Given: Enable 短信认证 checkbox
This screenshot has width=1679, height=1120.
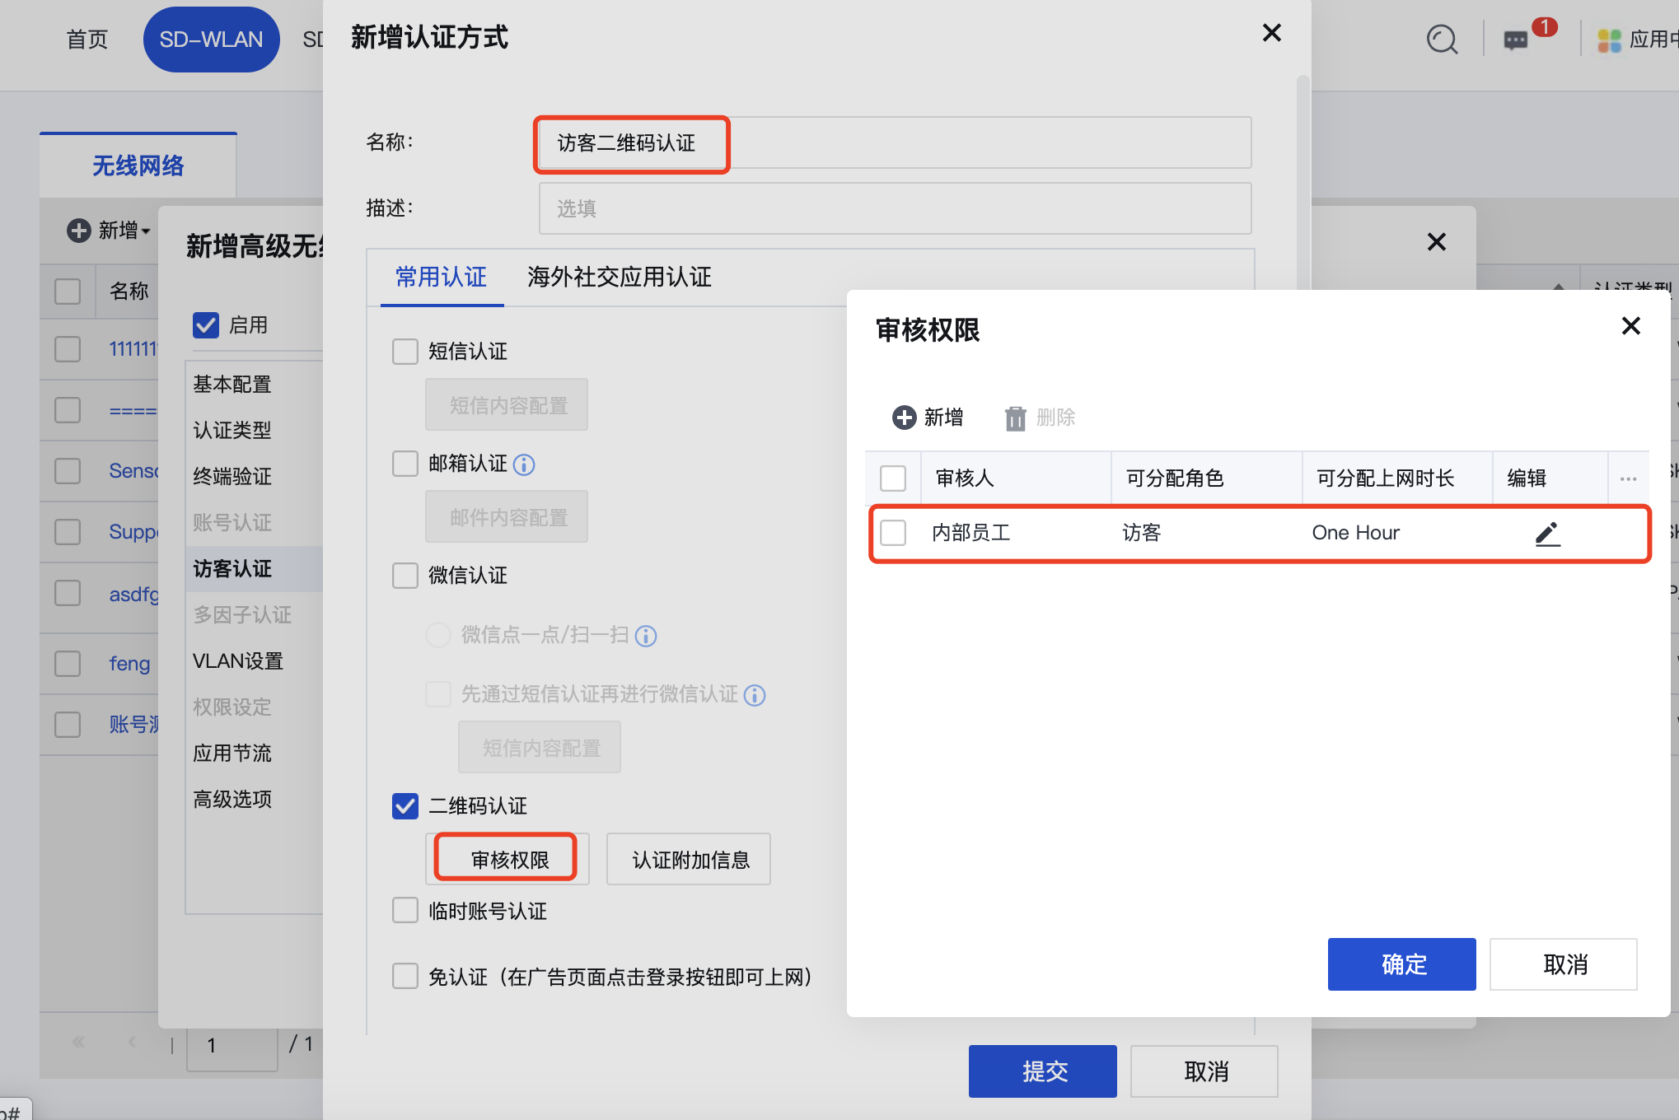Looking at the screenshot, I should click(x=405, y=352).
